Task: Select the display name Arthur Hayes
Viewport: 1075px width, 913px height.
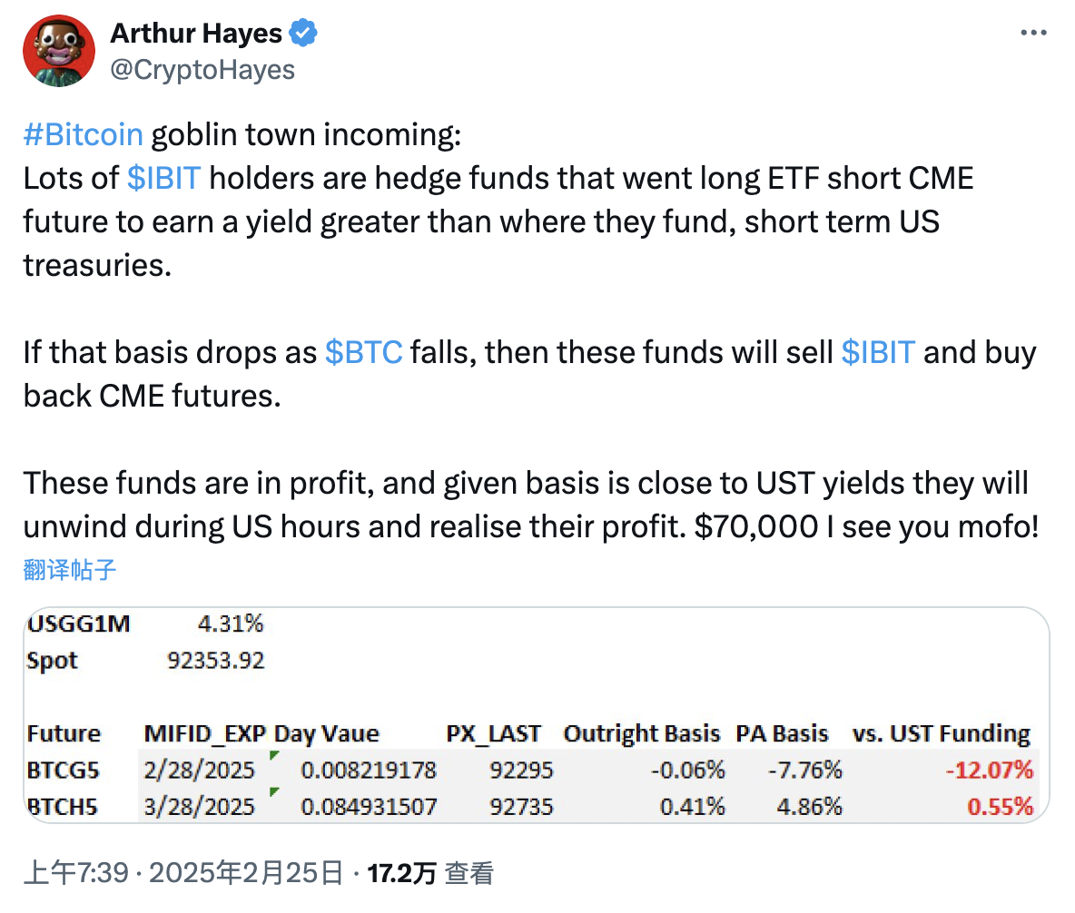Action: coord(196,32)
